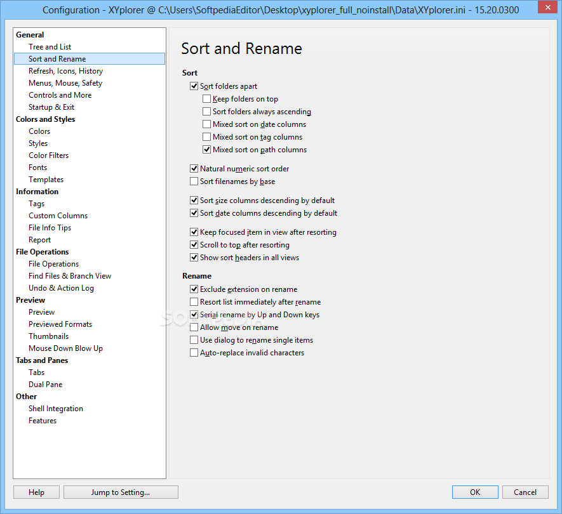Select Tabs under Tabs and Panes
The image size is (562, 514).
[x=37, y=372]
